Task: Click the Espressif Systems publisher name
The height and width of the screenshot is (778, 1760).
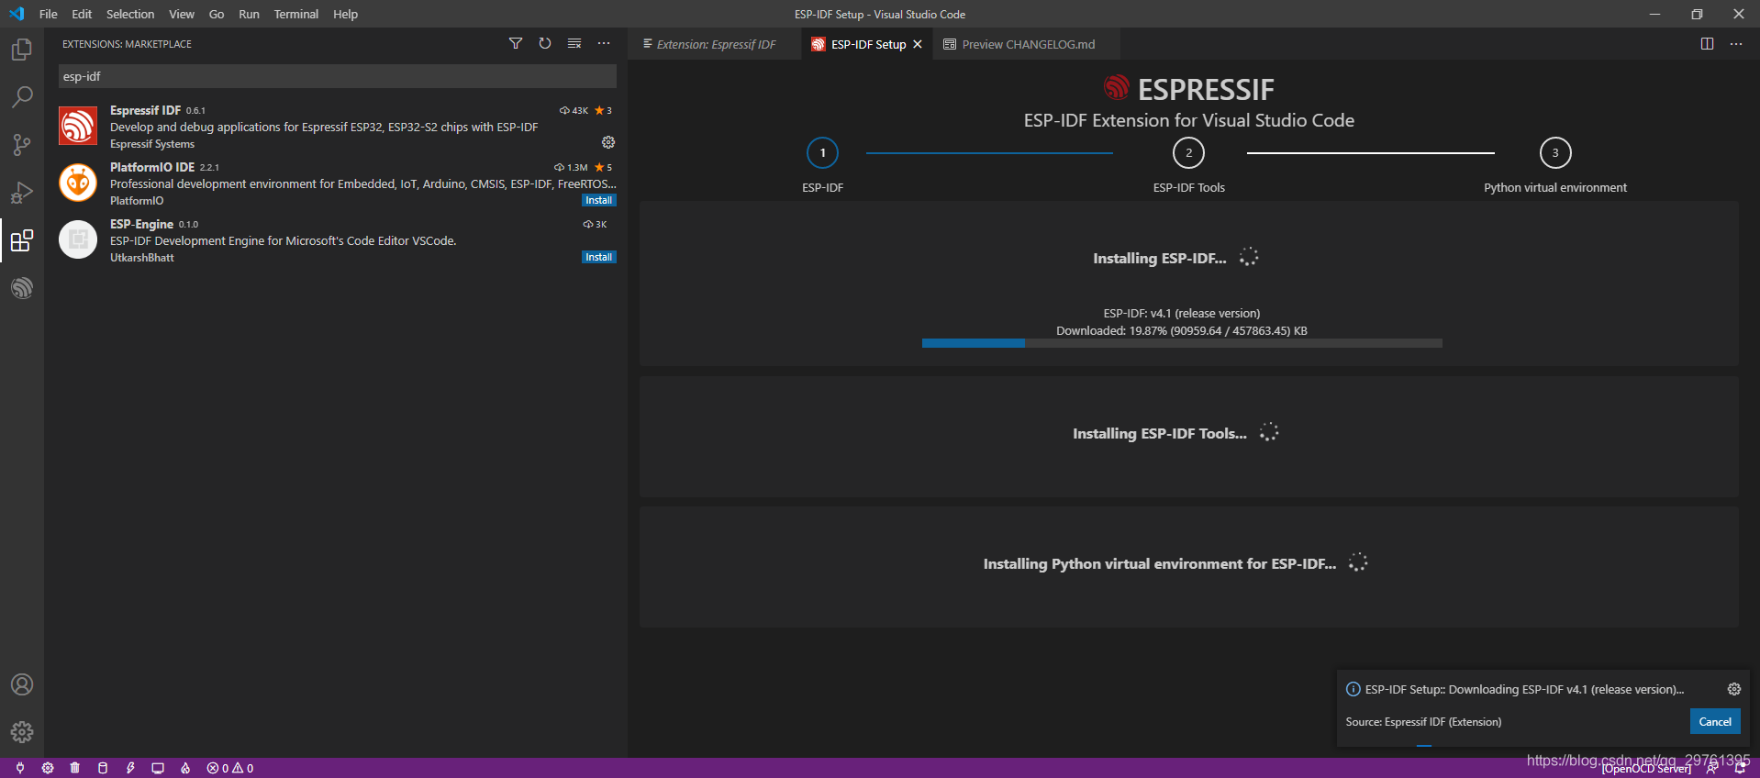Action: click(x=152, y=144)
